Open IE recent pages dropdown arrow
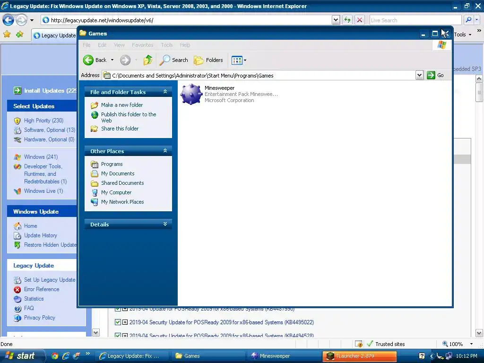 32,20
